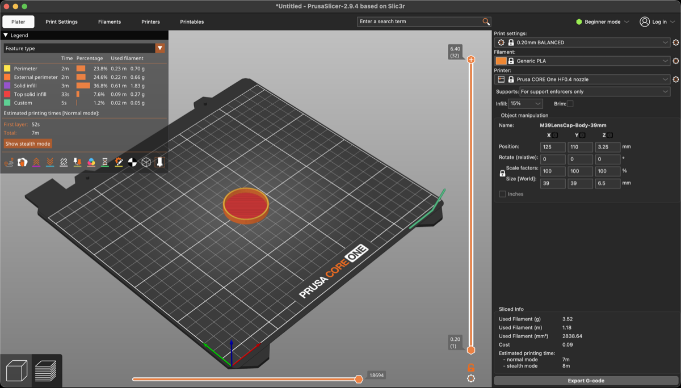
Task: Click the Export G-code button
Action: click(586, 381)
